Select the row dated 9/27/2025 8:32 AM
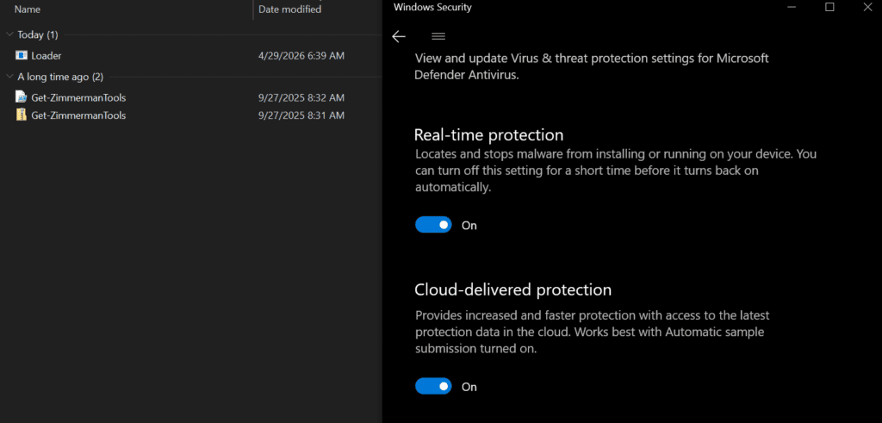 coord(191,97)
